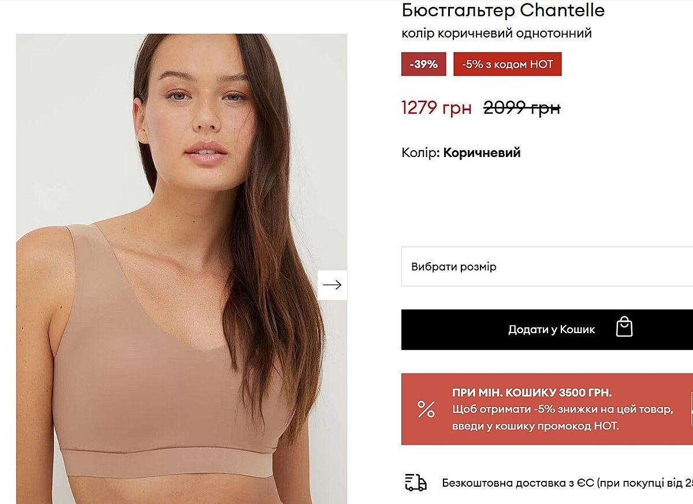The width and height of the screenshot is (693, 504).
Task: Click the crossed-out price 2099 грн
Action: (521, 107)
